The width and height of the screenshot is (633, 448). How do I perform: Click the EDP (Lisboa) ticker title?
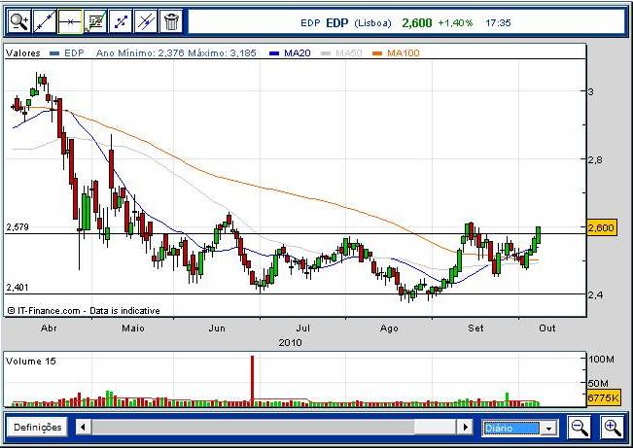346,23
